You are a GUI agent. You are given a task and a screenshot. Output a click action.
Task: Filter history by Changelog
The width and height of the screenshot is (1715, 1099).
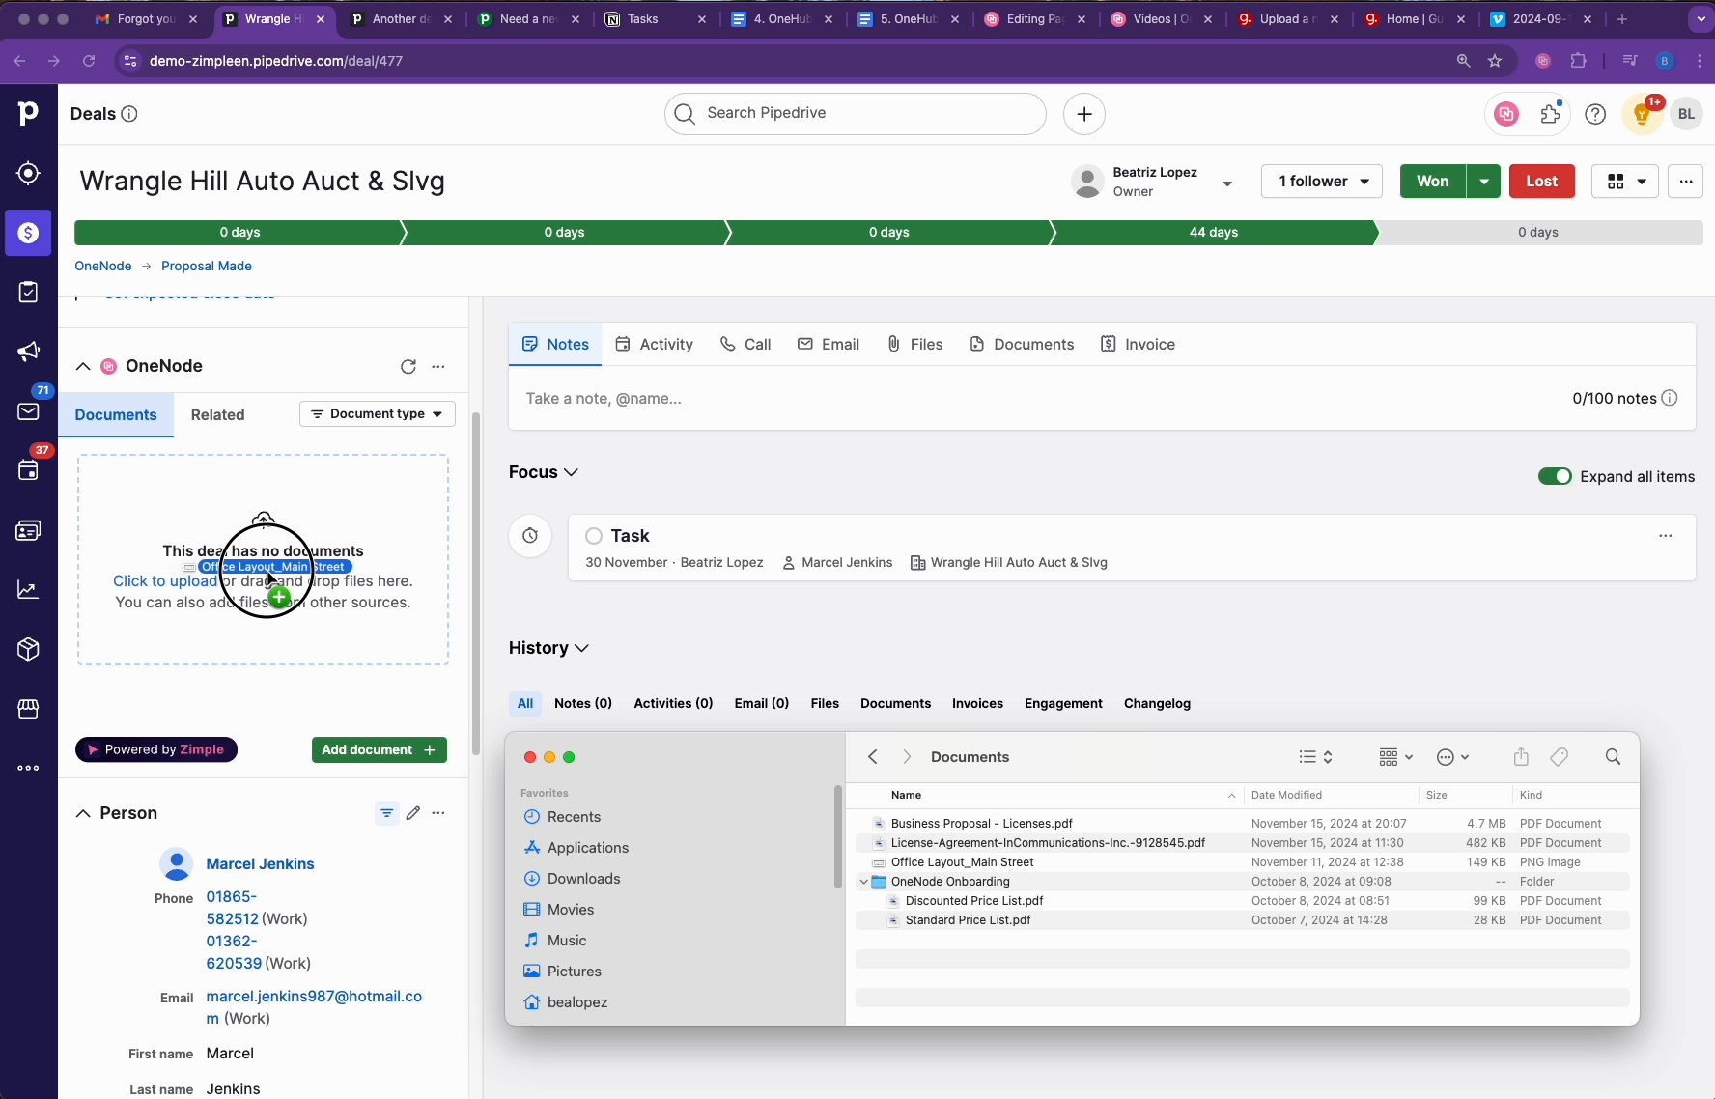coord(1157,704)
